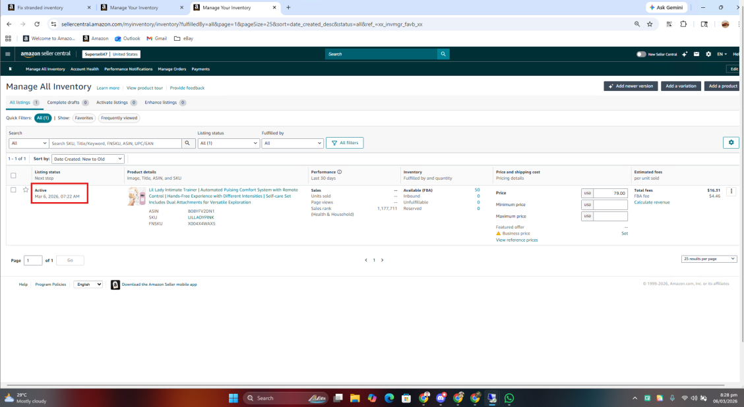Open Discord from the taskbar
Screen dimensions: 744x407
441,398
